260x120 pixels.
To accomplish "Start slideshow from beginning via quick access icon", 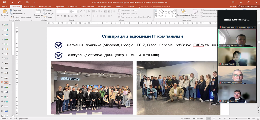I will pyautogui.click(x=27, y=2).
